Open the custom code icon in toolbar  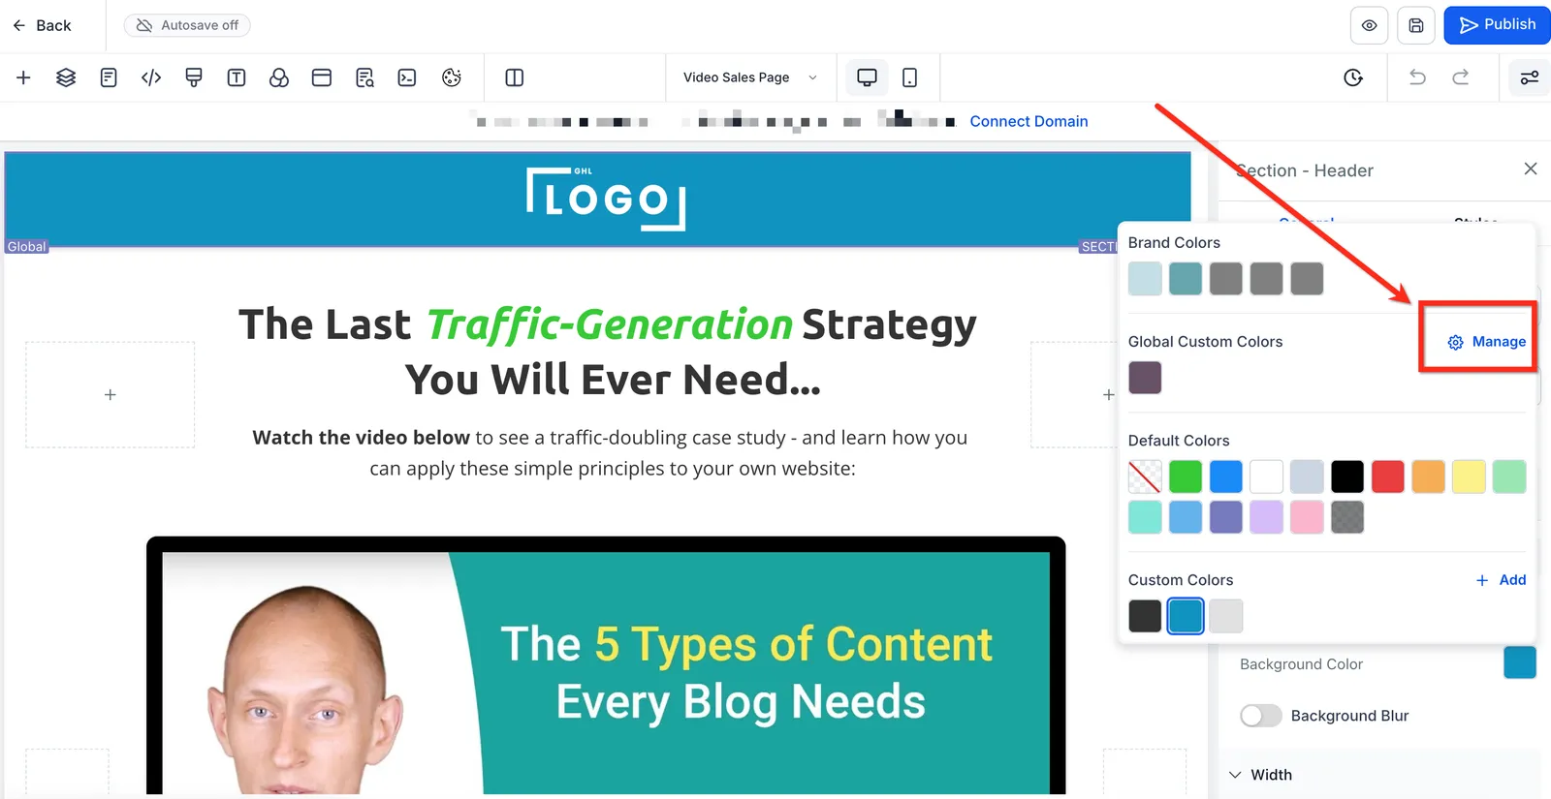pos(151,77)
